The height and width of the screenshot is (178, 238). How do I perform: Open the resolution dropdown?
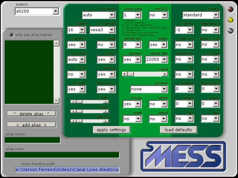point(112,15)
